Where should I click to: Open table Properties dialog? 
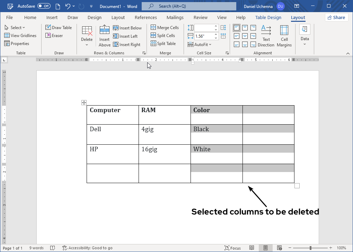coord(17,44)
